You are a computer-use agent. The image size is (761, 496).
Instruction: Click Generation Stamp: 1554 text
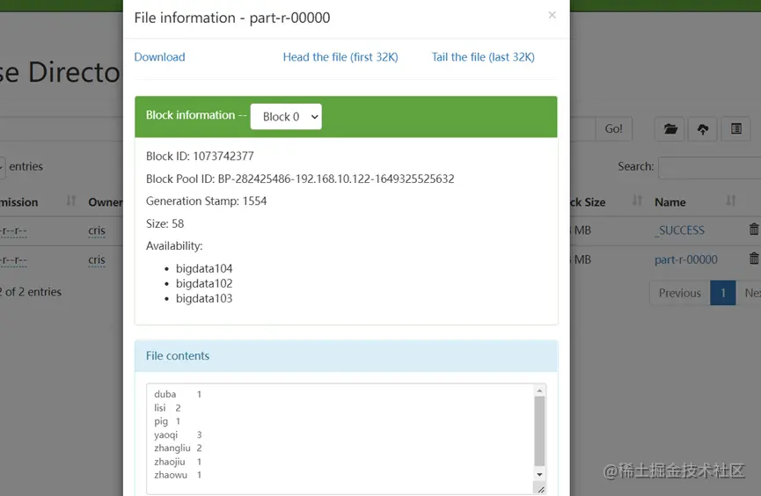(206, 201)
